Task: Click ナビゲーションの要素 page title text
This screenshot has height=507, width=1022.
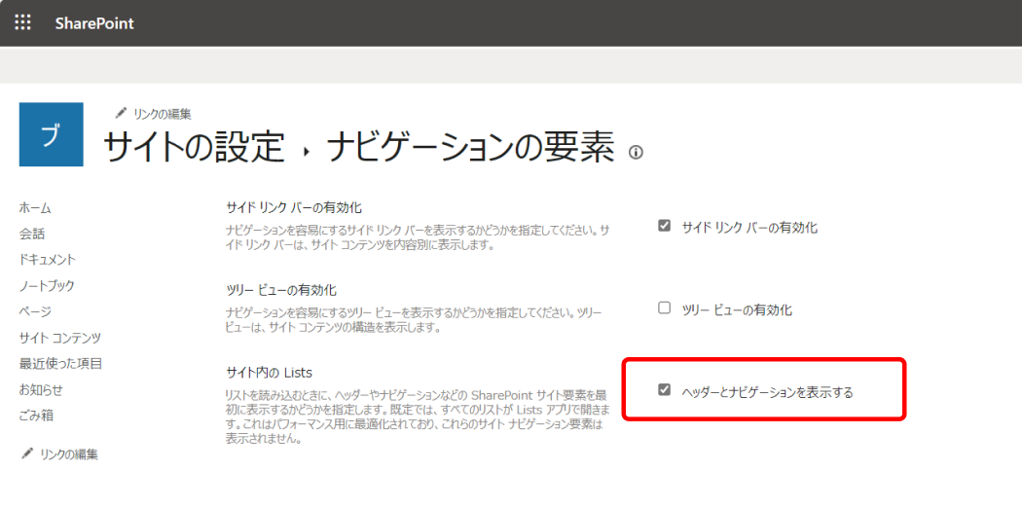Action: click(471, 148)
